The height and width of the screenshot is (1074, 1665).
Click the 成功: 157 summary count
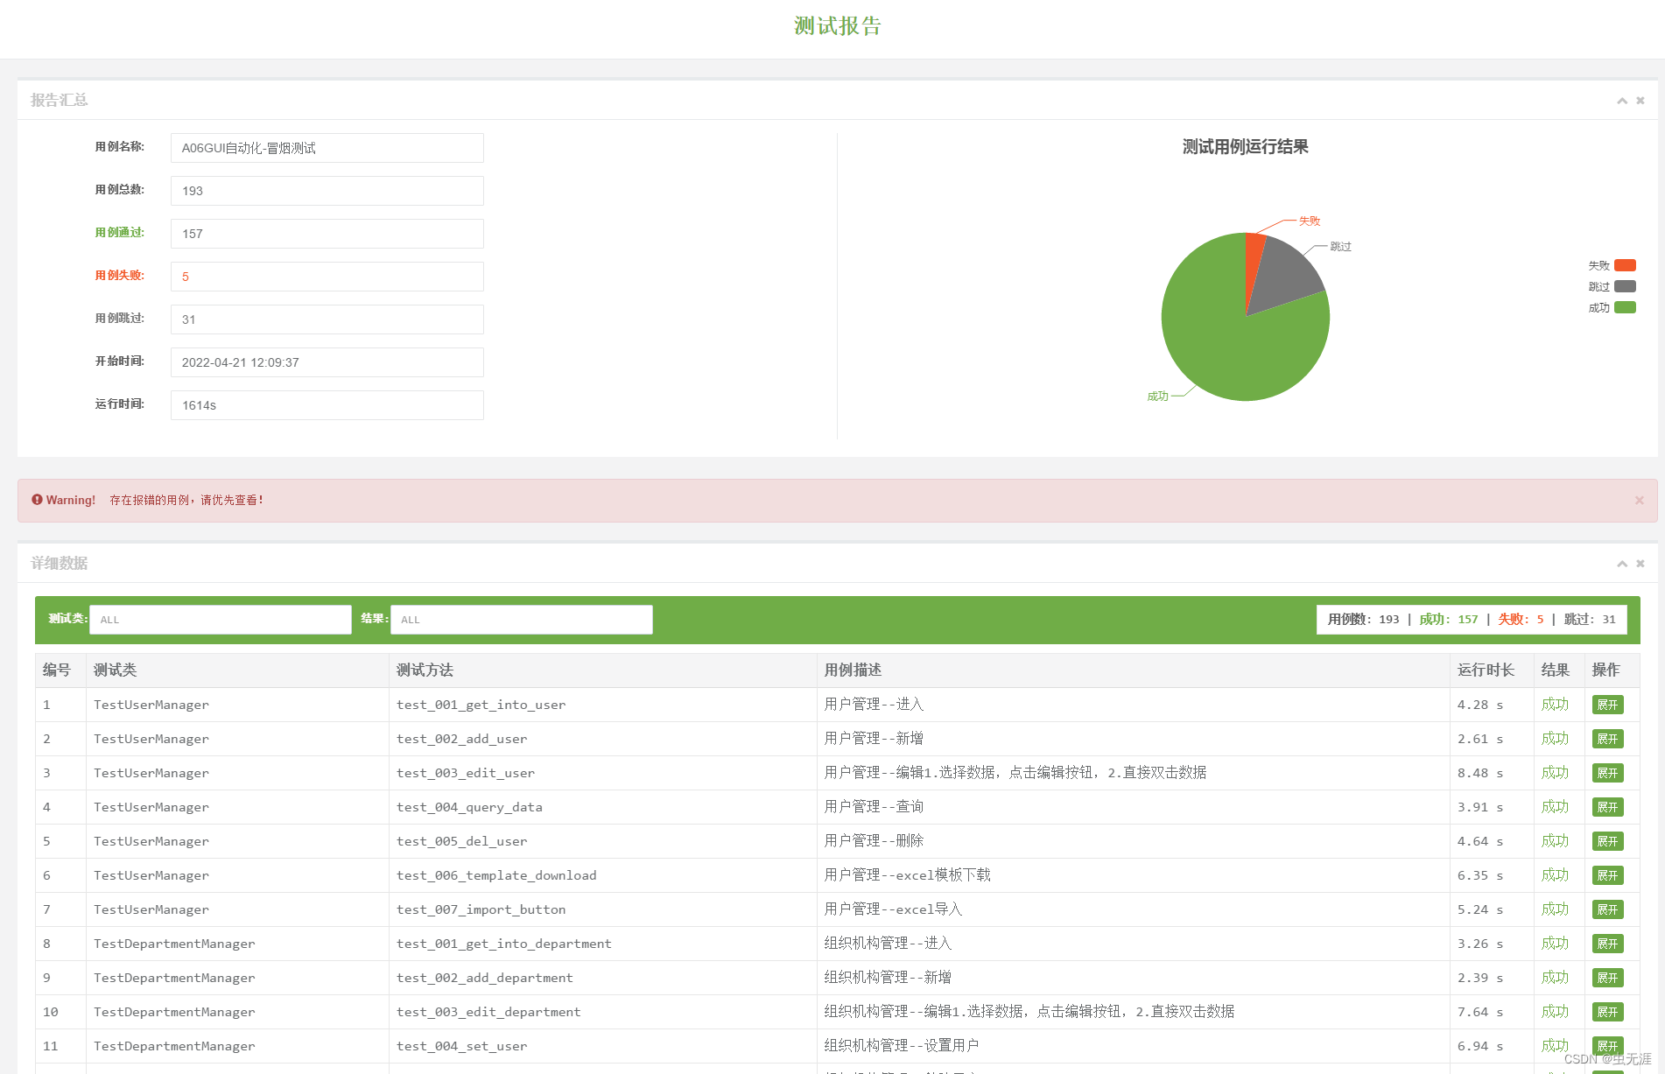click(x=1449, y=620)
